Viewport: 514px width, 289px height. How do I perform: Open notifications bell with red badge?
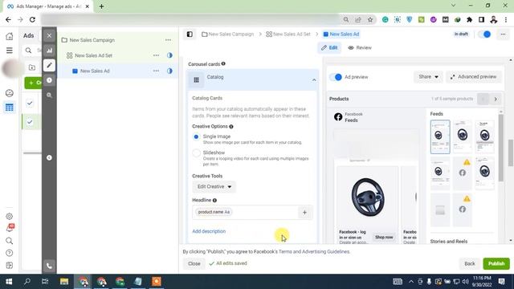[x=10, y=228]
